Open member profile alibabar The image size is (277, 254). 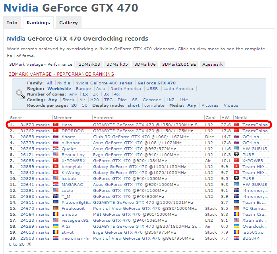pos(70,143)
